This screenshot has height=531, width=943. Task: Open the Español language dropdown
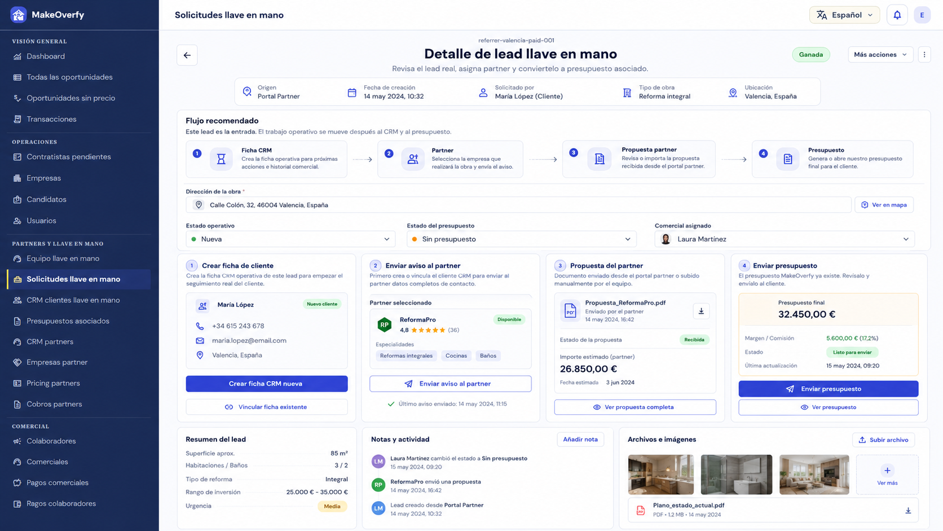[844, 15]
